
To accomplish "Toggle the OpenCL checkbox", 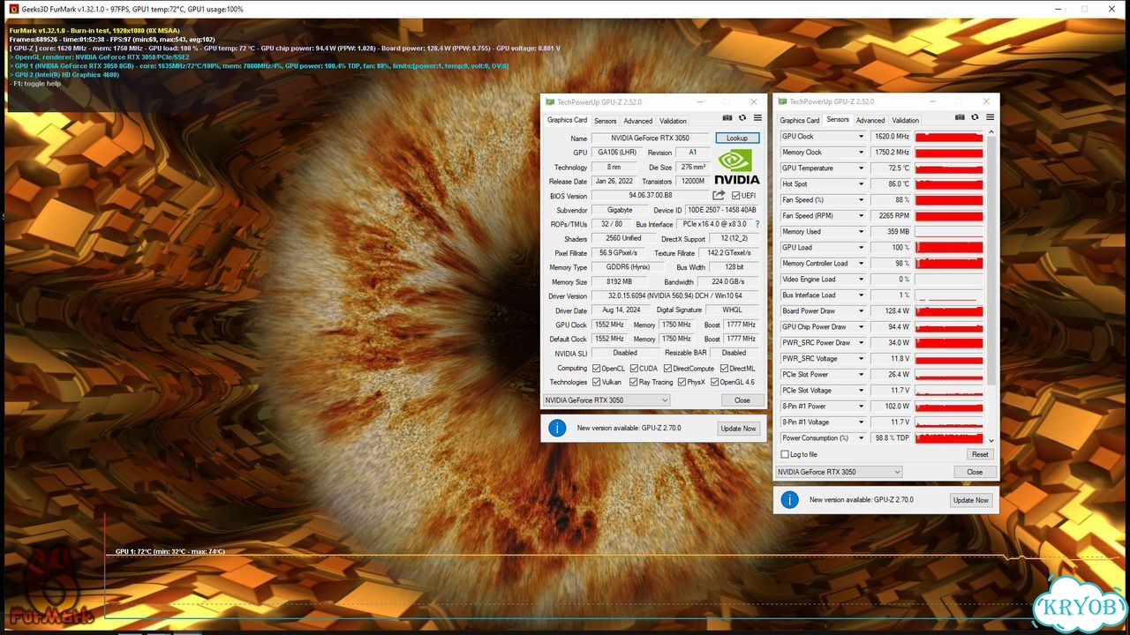I will (x=597, y=369).
